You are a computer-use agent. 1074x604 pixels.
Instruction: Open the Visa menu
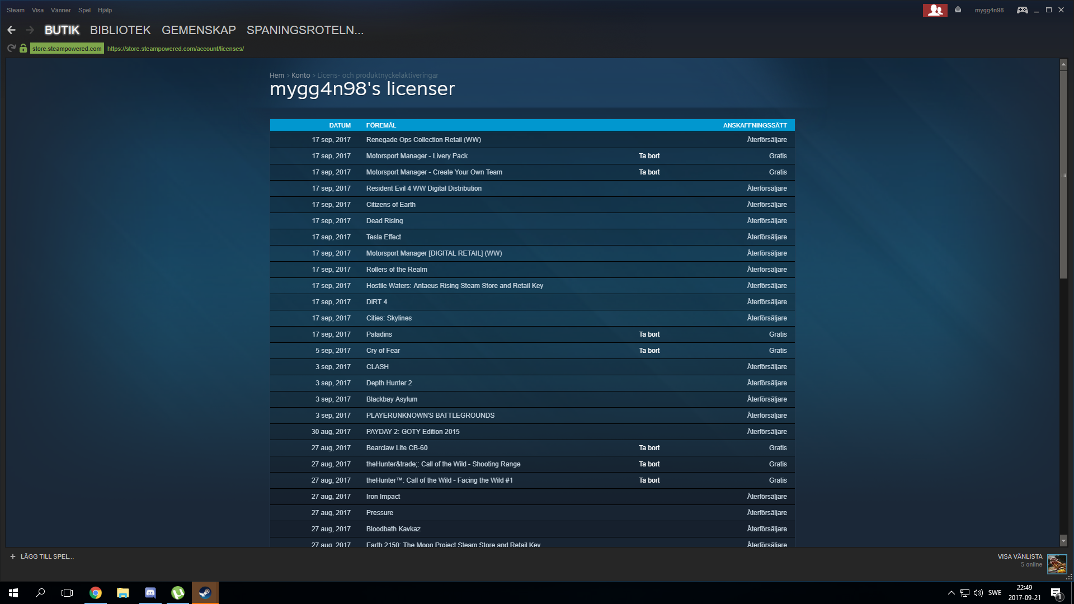point(37,10)
